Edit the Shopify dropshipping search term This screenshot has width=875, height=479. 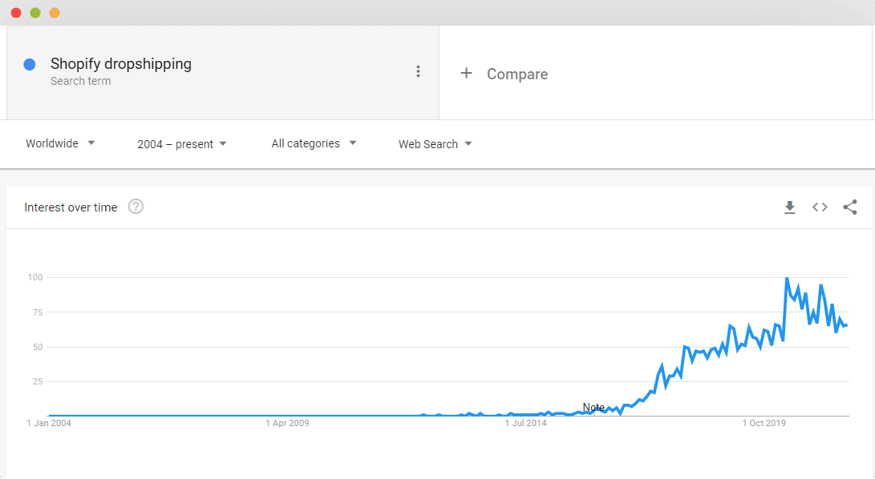[x=121, y=63]
